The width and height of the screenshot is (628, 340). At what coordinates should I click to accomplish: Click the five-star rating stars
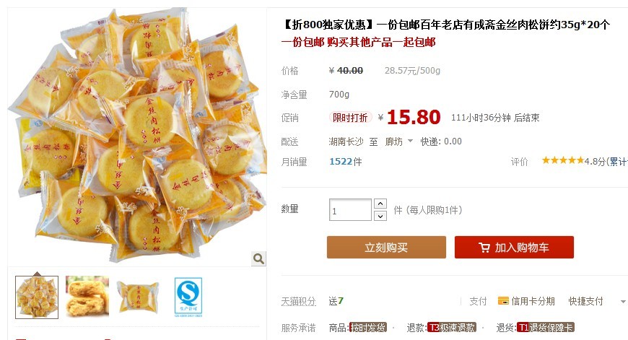(x=563, y=160)
